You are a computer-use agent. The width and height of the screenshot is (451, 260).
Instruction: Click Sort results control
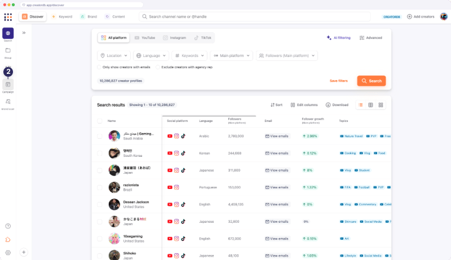click(x=276, y=105)
